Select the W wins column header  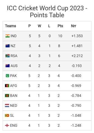tap(39, 26)
